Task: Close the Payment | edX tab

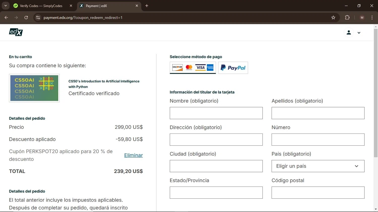Action: (x=137, y=6)
